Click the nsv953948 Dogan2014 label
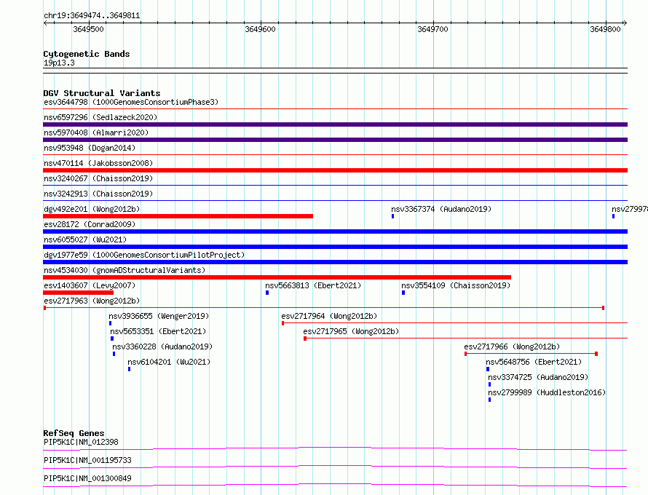The height and width of the screenshot is (495, 648). 90,148
